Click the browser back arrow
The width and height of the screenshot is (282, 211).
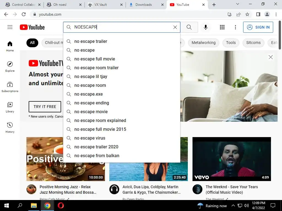6,14
